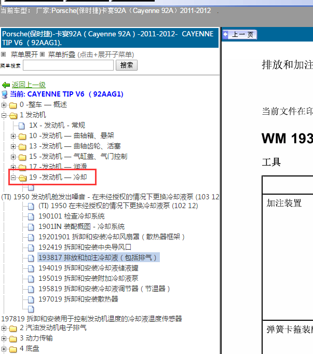Image resolution: width=313 pixels, height=354 pixels.
Task: Expand 13 -发动机 — 曲轴齿轮、活塞 node
Action: pyautogui.click(x=13, y=146)
